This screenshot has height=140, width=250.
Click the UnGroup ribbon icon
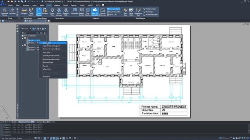[x=12, y=12]
